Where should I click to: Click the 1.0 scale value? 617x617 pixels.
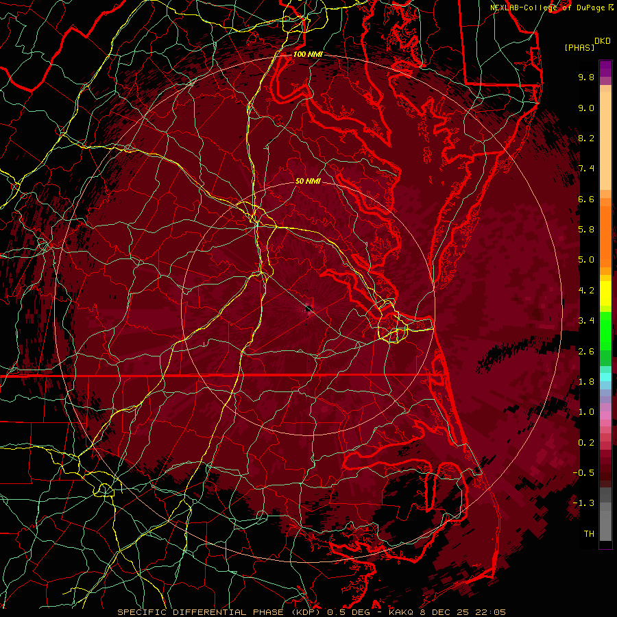click(586, 412)
